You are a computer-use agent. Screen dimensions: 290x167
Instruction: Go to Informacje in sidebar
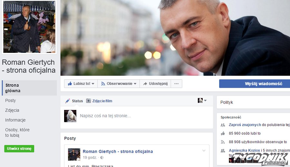point(15,120)
